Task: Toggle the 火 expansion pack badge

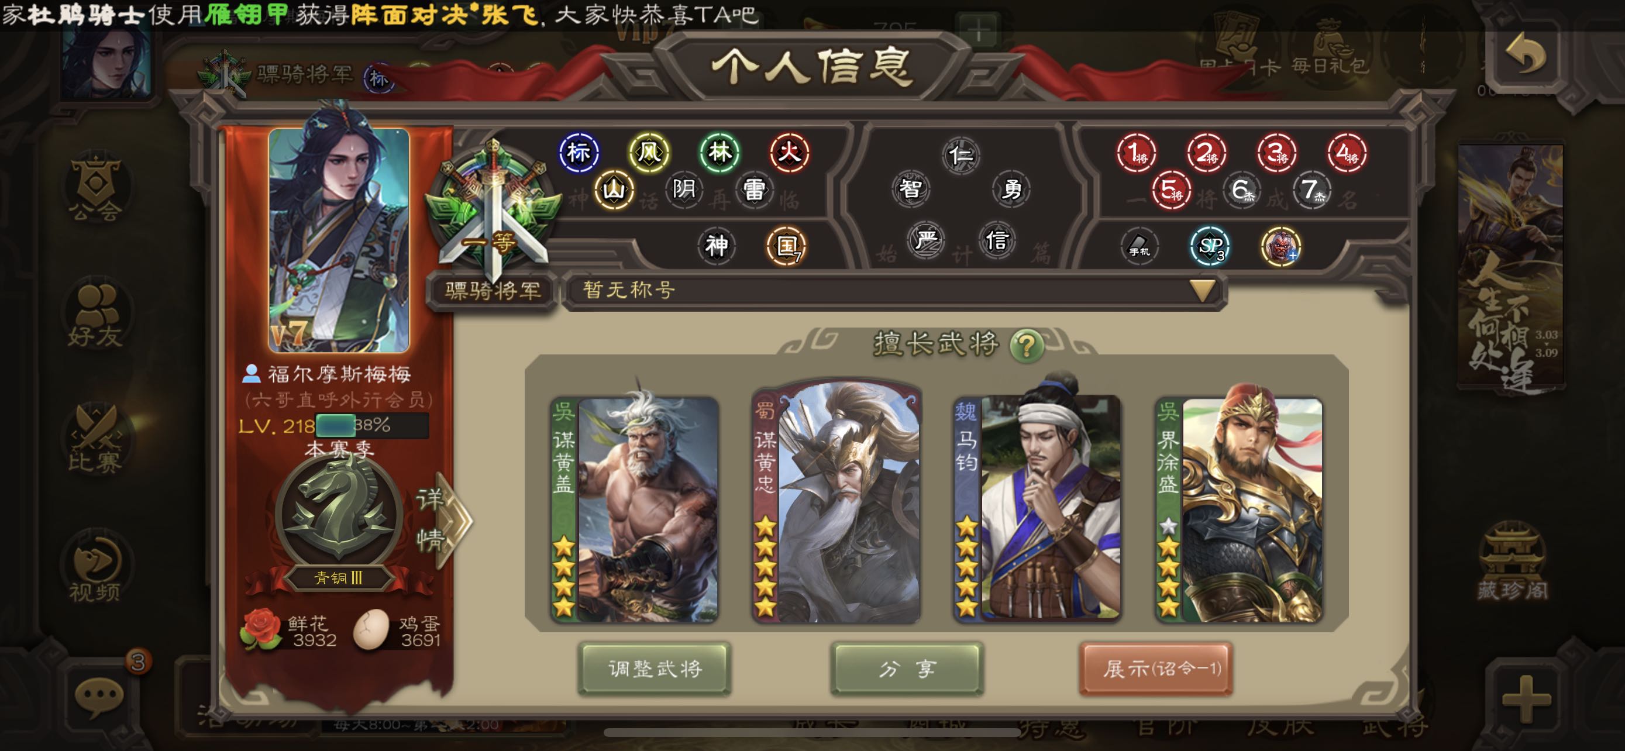Action: coord(789,153)
